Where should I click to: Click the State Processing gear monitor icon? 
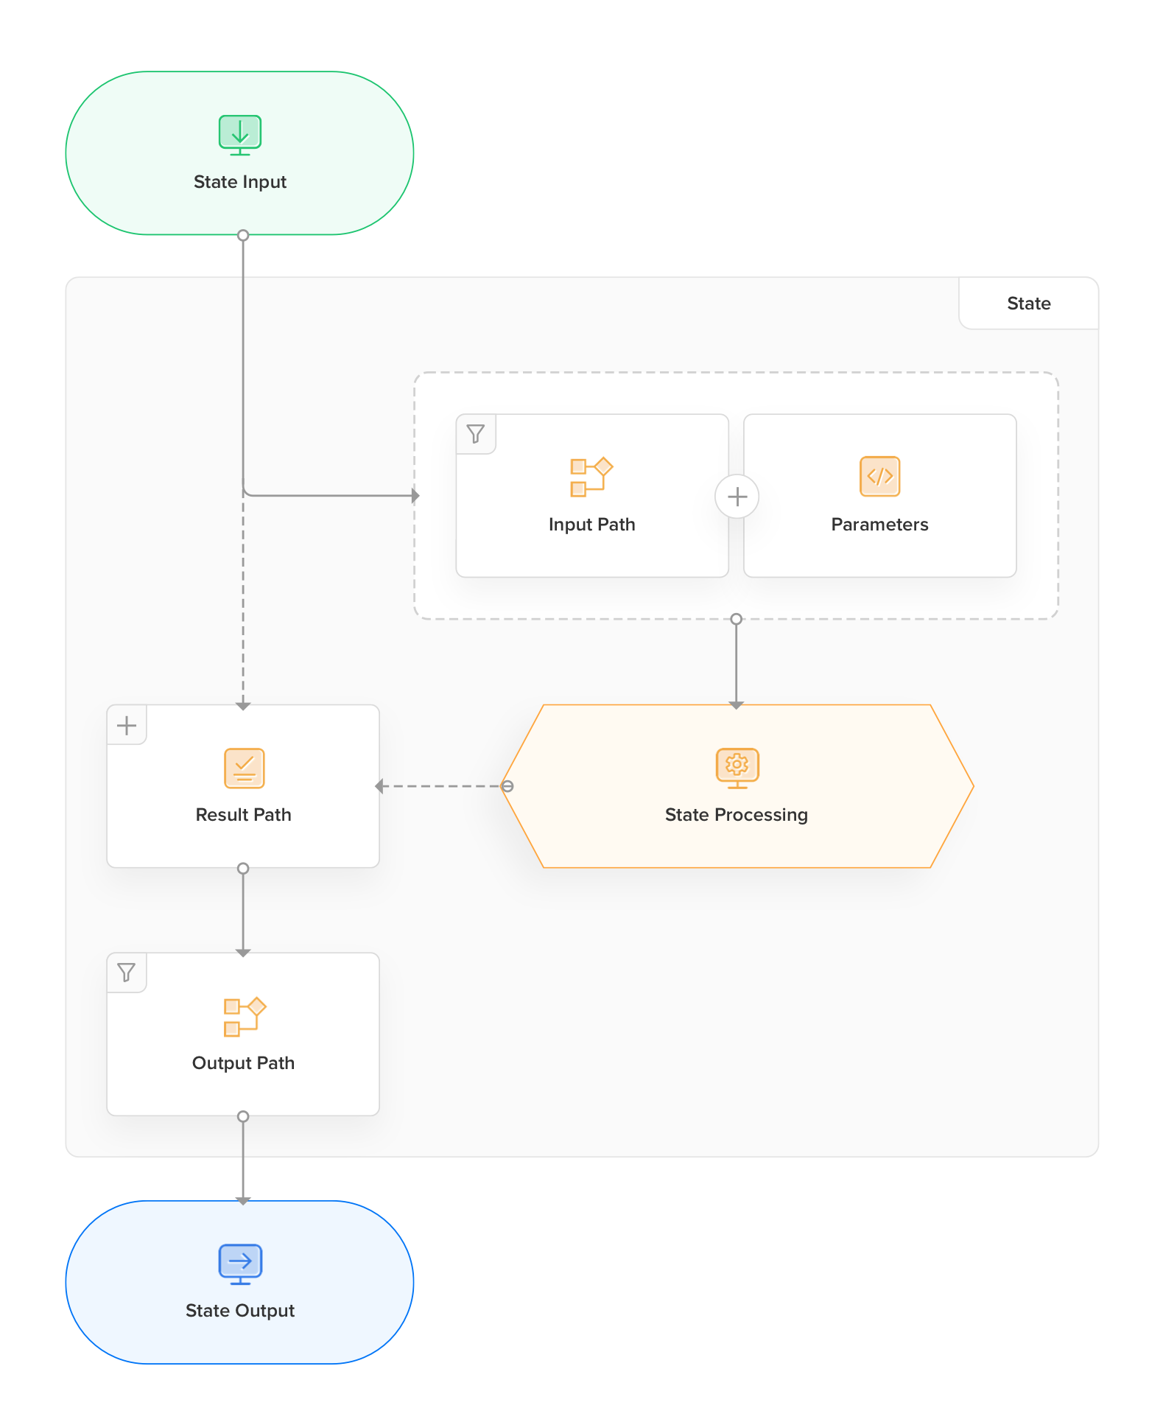737,768
